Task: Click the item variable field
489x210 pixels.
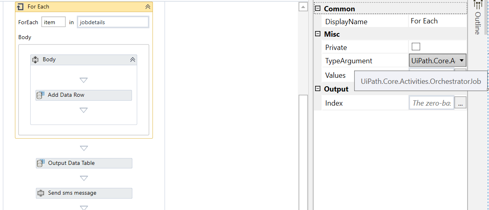Action: tap(54, 22)
